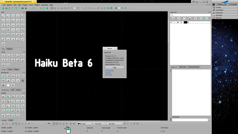Select the Circle center-point tool
Image resolution: width=238 pixels, height=134 pixels.
coord(3,56)
